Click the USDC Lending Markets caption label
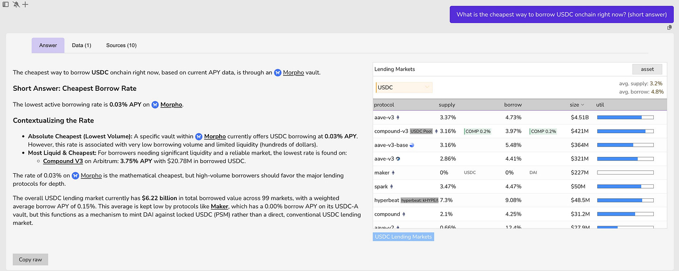679x271 pixels. click(x=403, y=237)
